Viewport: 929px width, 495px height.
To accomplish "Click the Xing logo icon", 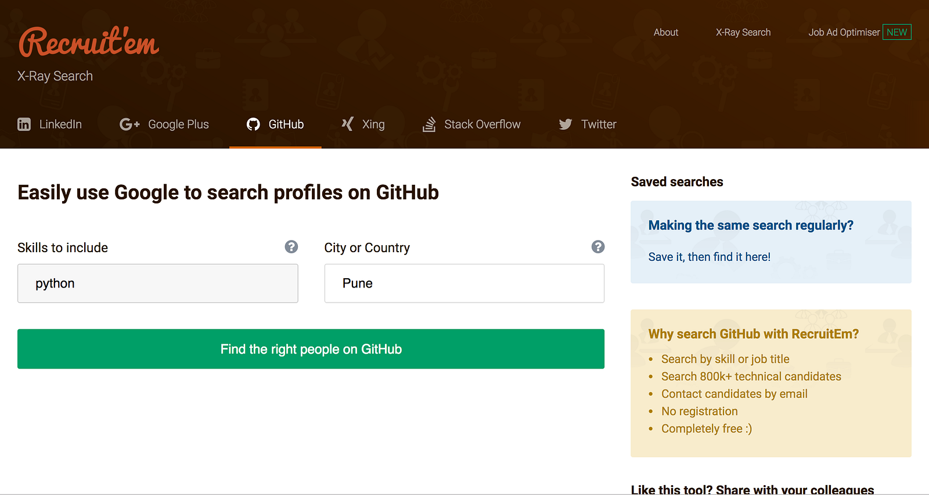I will click(347, 124).
